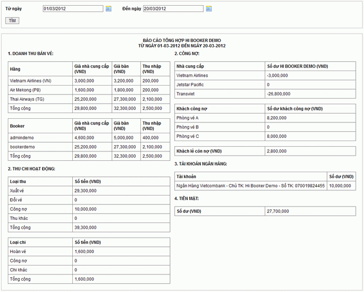Select the Thai Airways (TG) row label
Image resolution: width=364 pixels, height=292 pixels.
click(x=27, y=99)
